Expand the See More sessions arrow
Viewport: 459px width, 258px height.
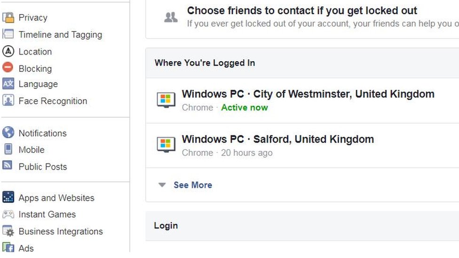coord(162,185)
